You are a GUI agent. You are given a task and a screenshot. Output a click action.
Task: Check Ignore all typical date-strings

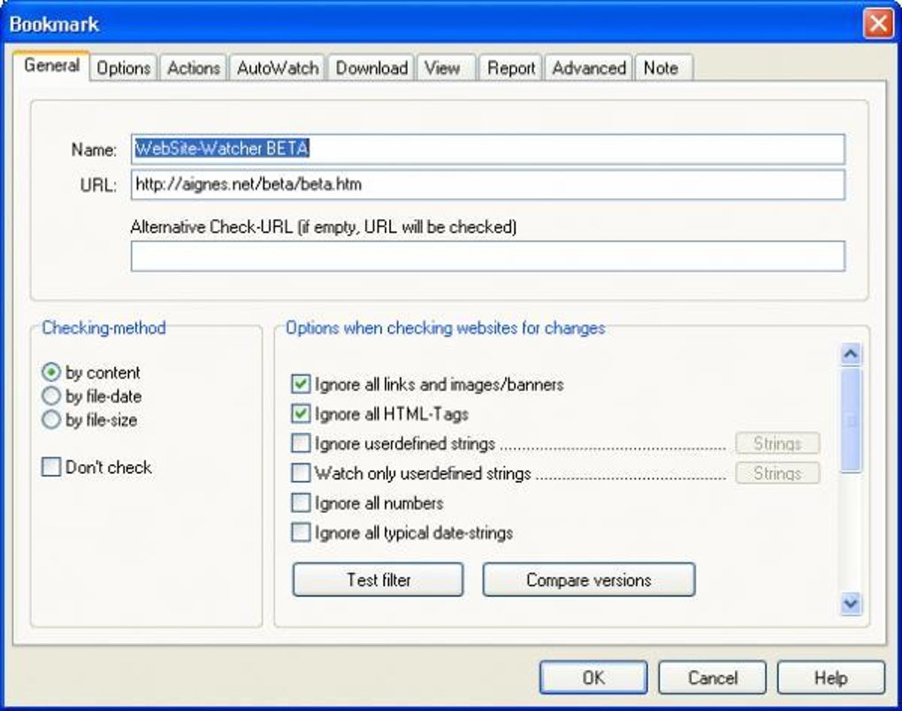pyautogui.click(x=302, y=532)
